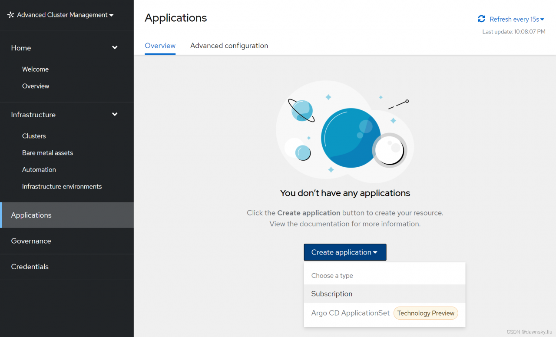Go to Overview under Home
556x337 pixels.
click(x=36, y=86)
